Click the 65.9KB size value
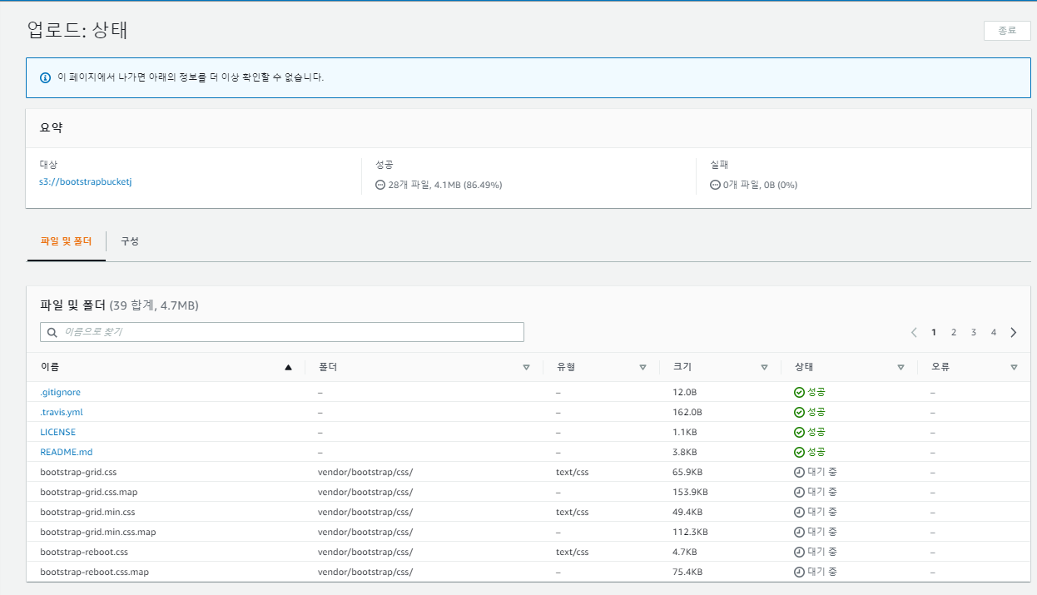 [x=687, y=472]
